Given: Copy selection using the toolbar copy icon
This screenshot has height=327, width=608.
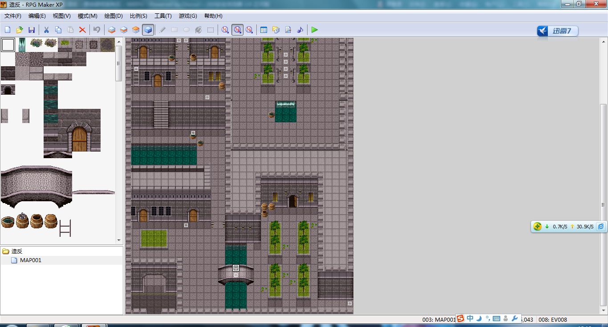Looking at the screenshot, I should tap(58, 30).
